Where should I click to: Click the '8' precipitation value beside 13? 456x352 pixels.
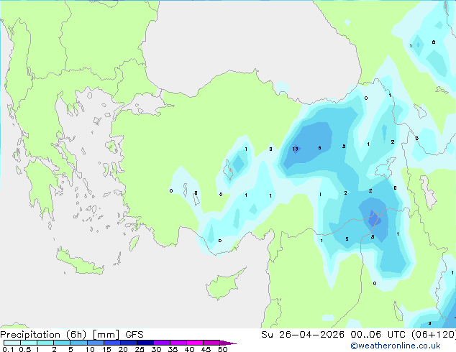(x=319, y=148)
